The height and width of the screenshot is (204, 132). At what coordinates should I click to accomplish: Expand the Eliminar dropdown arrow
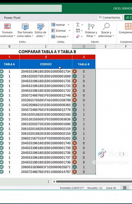(69, 31)
